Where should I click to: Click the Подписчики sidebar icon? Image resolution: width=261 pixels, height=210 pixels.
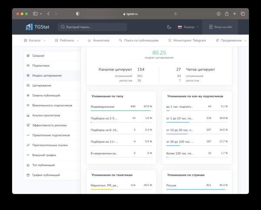click(x=28, y=66)
